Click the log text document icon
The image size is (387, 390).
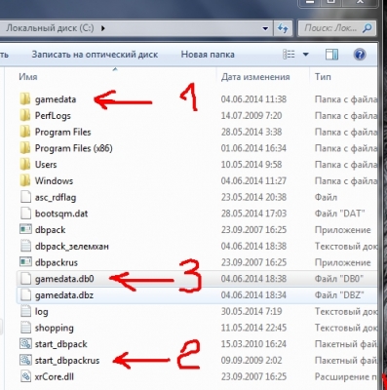point(25,311)
